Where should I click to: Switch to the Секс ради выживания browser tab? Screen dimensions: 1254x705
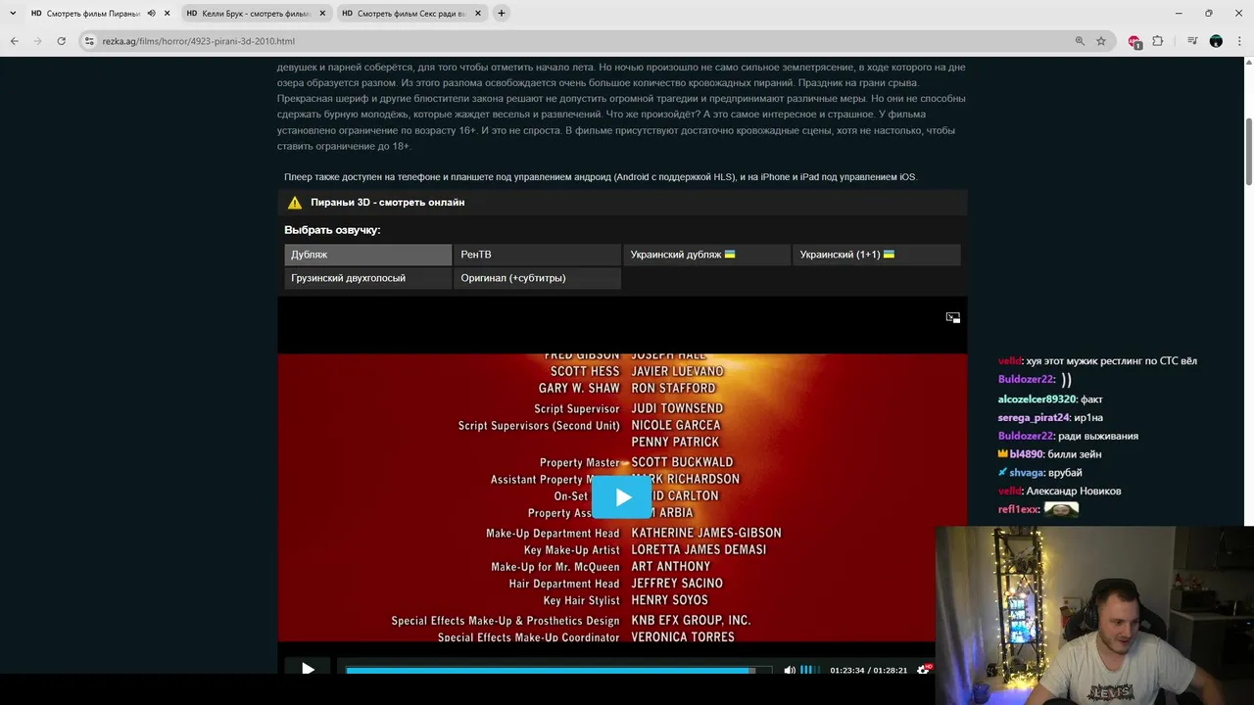click(x=411, y=14)
